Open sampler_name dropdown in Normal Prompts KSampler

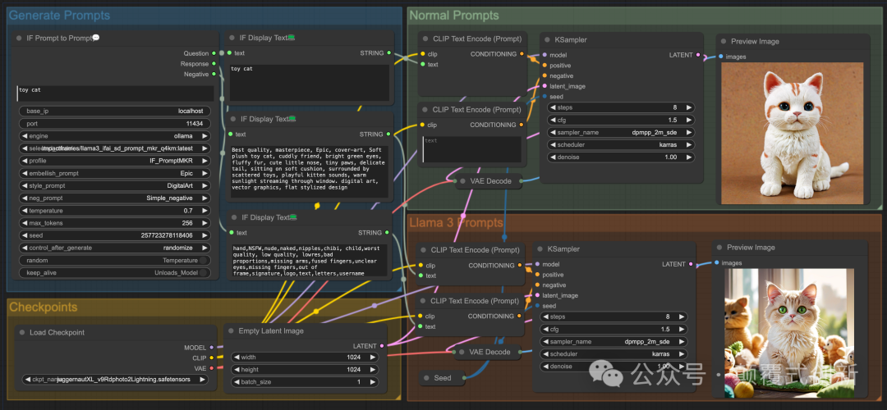pyautogui.click(x=621, y=133)
